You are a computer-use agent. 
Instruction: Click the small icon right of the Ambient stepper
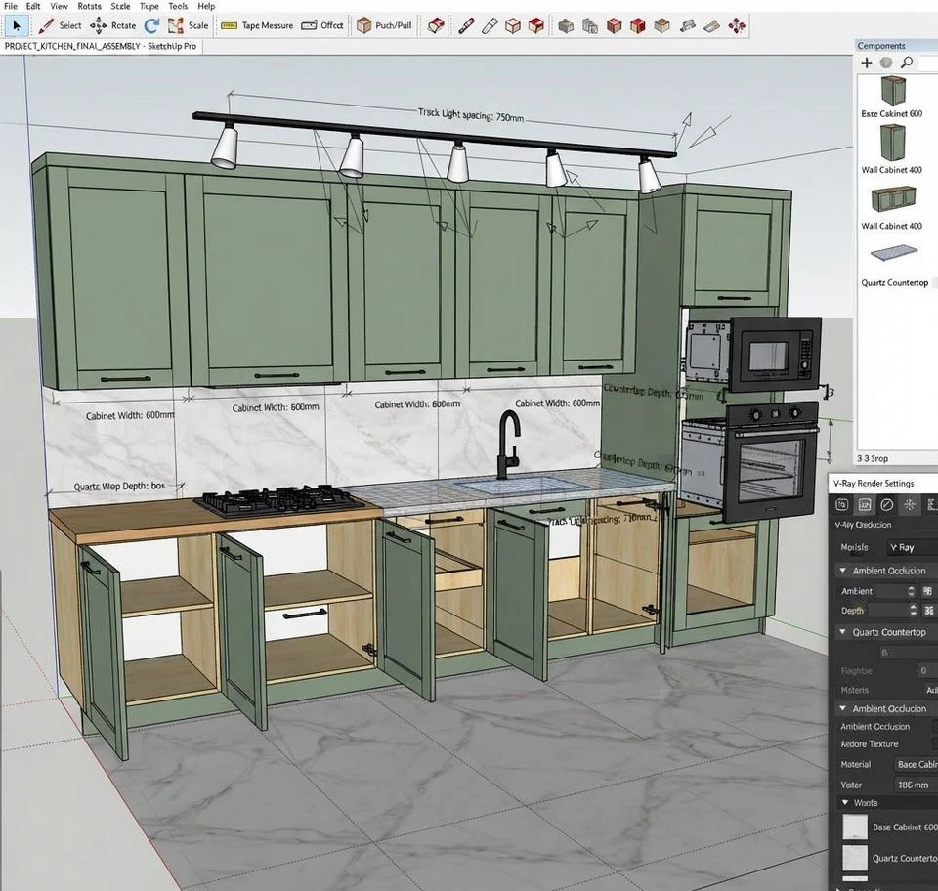click(x=928, y=591)
